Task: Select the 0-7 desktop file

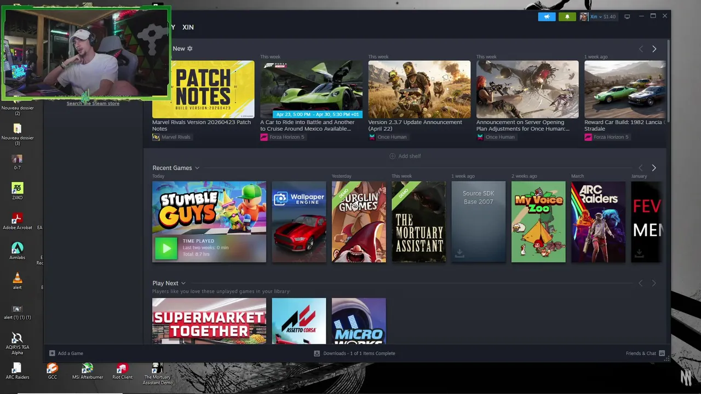Action: (x=17, y=162)
